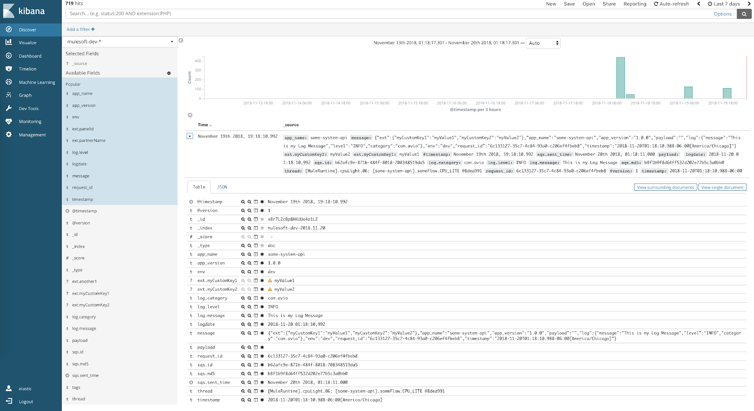Viewport: 754px width, 411px height.
Task: Click filter-out-value icon on env row
Action: [249, 272]
